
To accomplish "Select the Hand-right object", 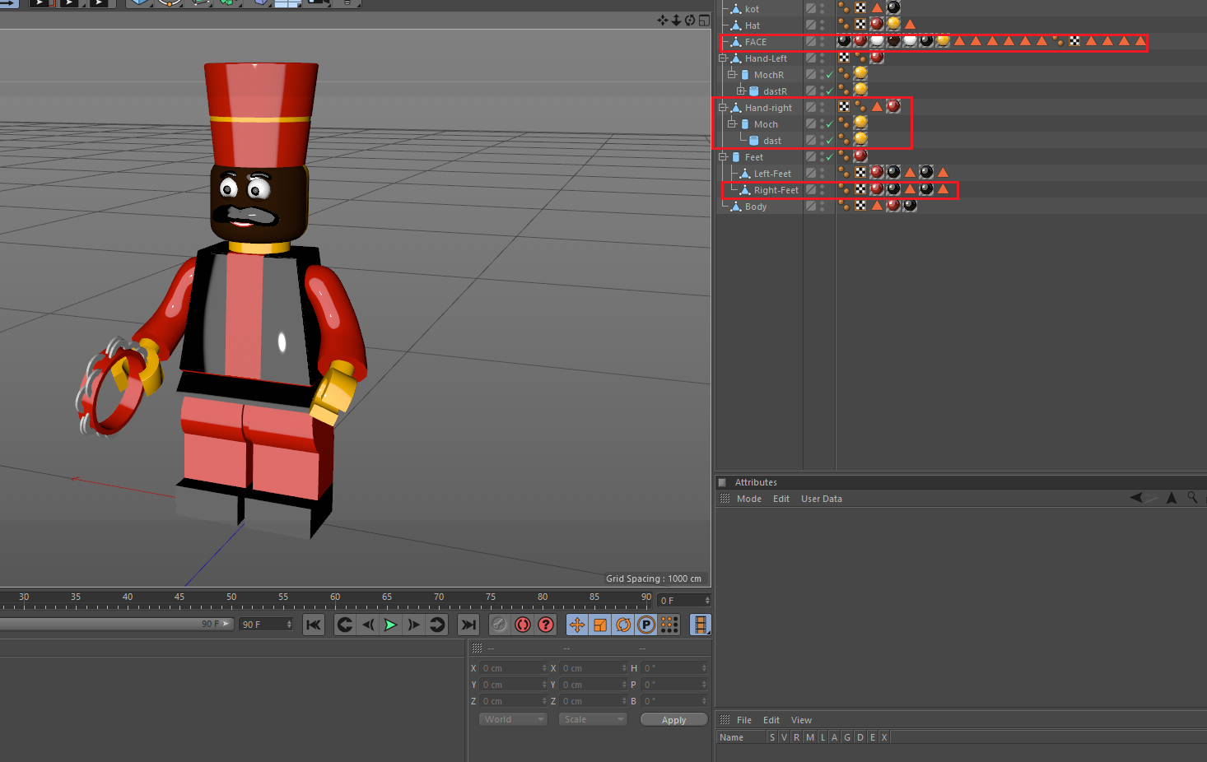I will tap(769, 108).
